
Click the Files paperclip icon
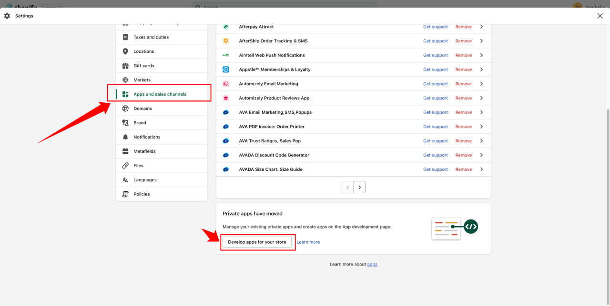click(x=125, y=166)
